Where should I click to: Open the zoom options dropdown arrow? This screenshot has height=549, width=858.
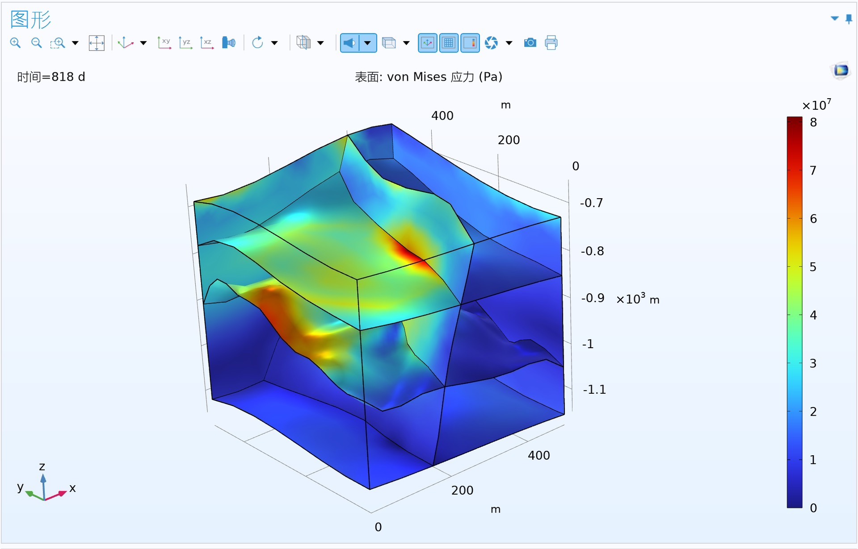click(75, 43)
